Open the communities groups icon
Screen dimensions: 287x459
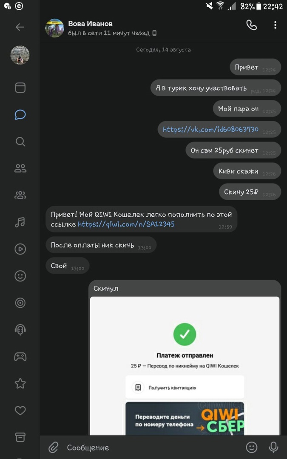pos(20,195)
